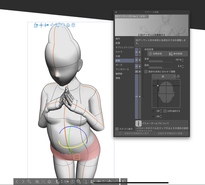This screenshot has width=205, height=185.
Task: Open the ポーズ pose category
Action: (119, 65)
